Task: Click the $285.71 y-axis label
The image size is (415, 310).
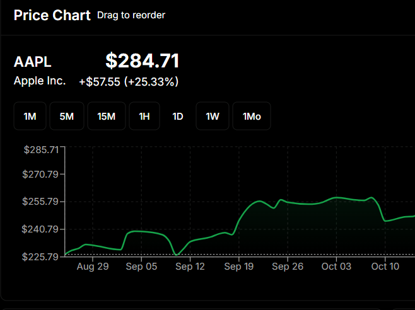Action: point(41,150)
